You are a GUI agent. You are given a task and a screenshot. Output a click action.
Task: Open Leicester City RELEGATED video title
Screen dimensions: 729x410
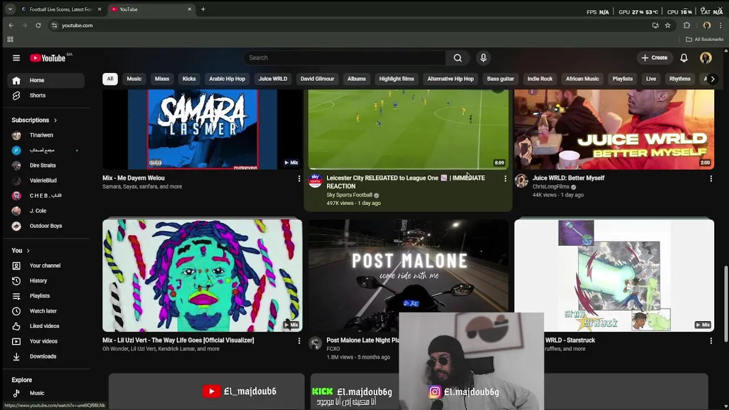pos(406,182)
